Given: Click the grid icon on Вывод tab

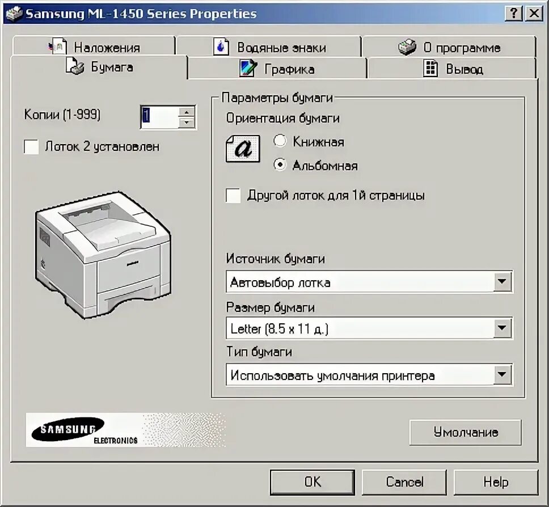Looking at the screenshot, I should pyautogui.click(x=430, y=68).
